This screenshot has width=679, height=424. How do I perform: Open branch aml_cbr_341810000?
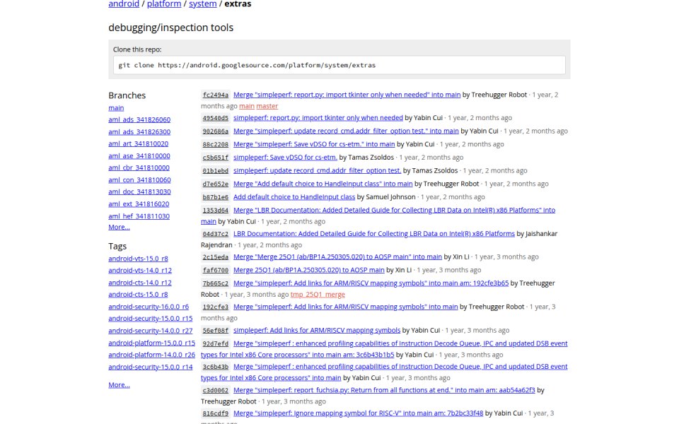click(x=139, y=167)
